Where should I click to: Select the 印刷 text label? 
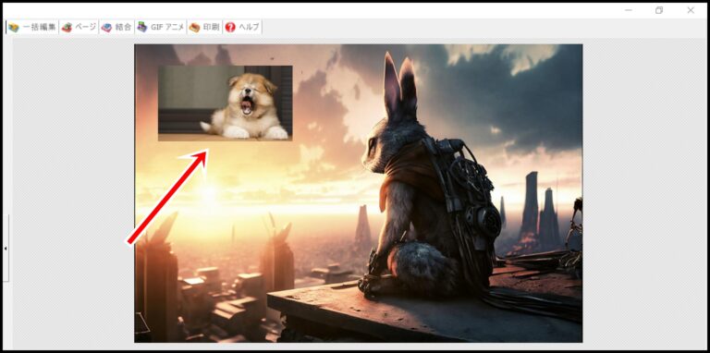(211, 28)
